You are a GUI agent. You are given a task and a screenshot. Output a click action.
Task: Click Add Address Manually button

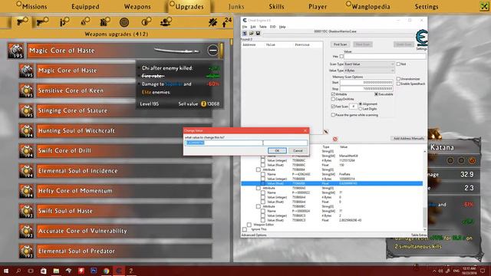click(x=409, y=138)
